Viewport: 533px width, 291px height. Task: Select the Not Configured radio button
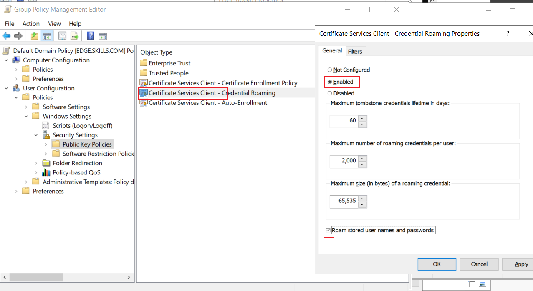click(x=330, y=70)
